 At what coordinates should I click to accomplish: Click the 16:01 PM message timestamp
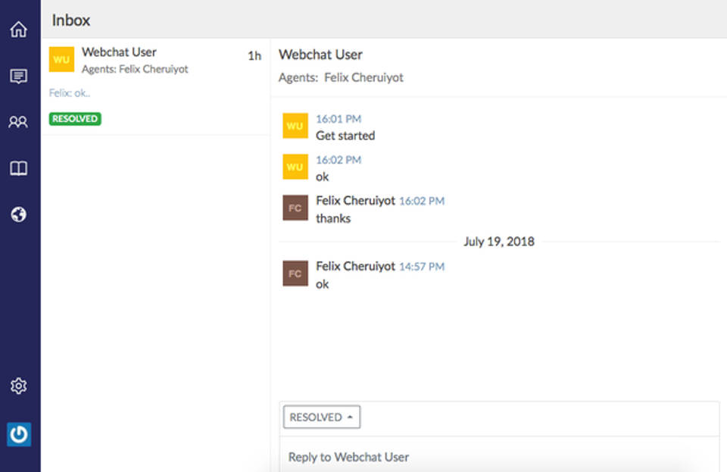pyautogui.click(x=339, y=119)
